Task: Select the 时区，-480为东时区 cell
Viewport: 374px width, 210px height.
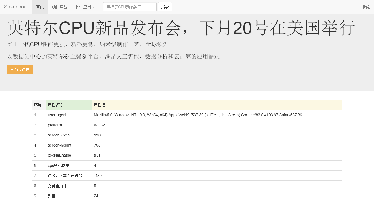Action: point(69,176)
